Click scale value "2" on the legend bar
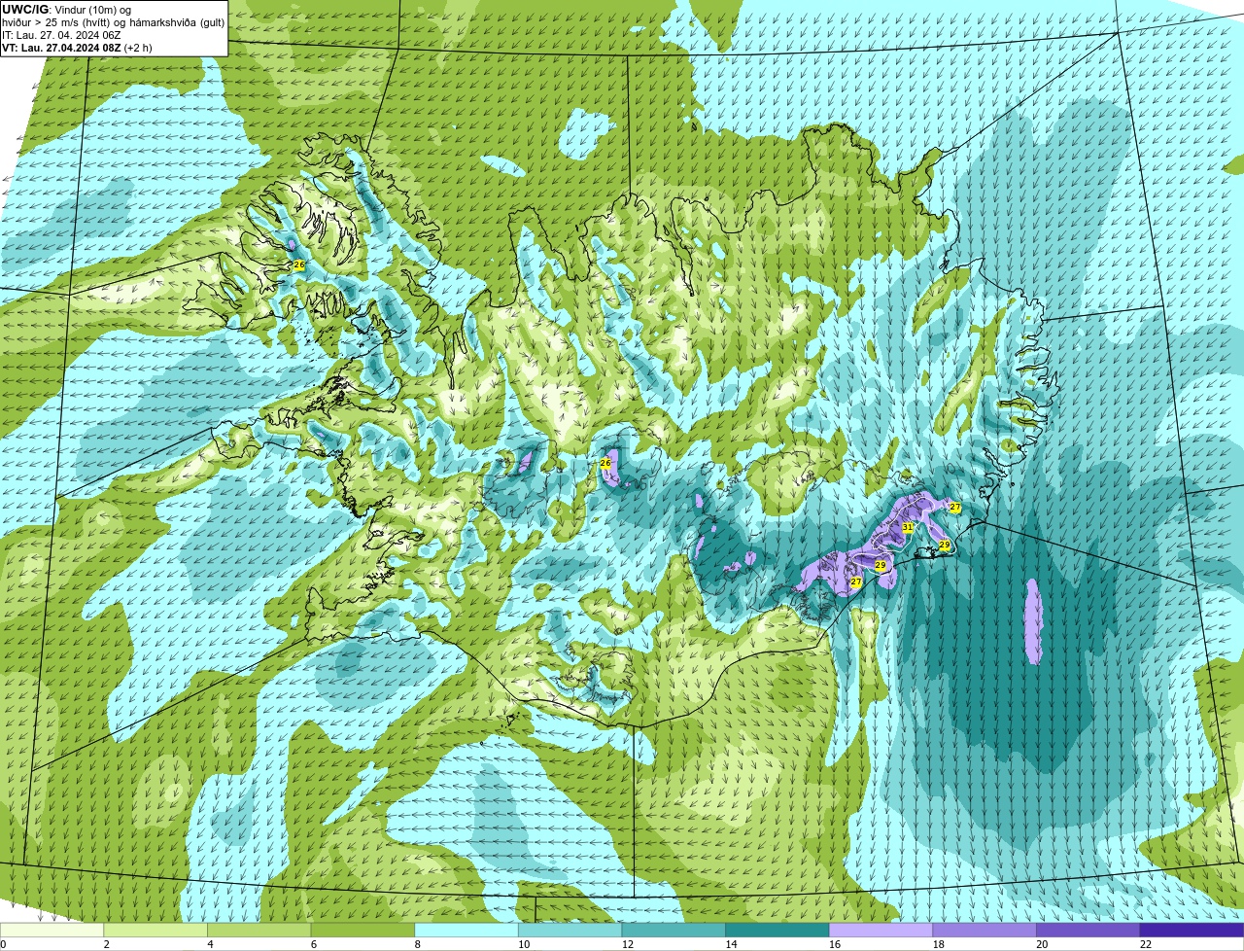Screen dimensions: 1244x951 (x=106, y=944)
